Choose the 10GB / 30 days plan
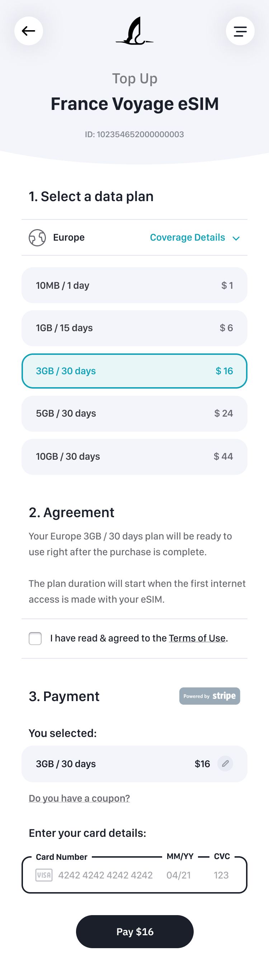 [134, 456]
